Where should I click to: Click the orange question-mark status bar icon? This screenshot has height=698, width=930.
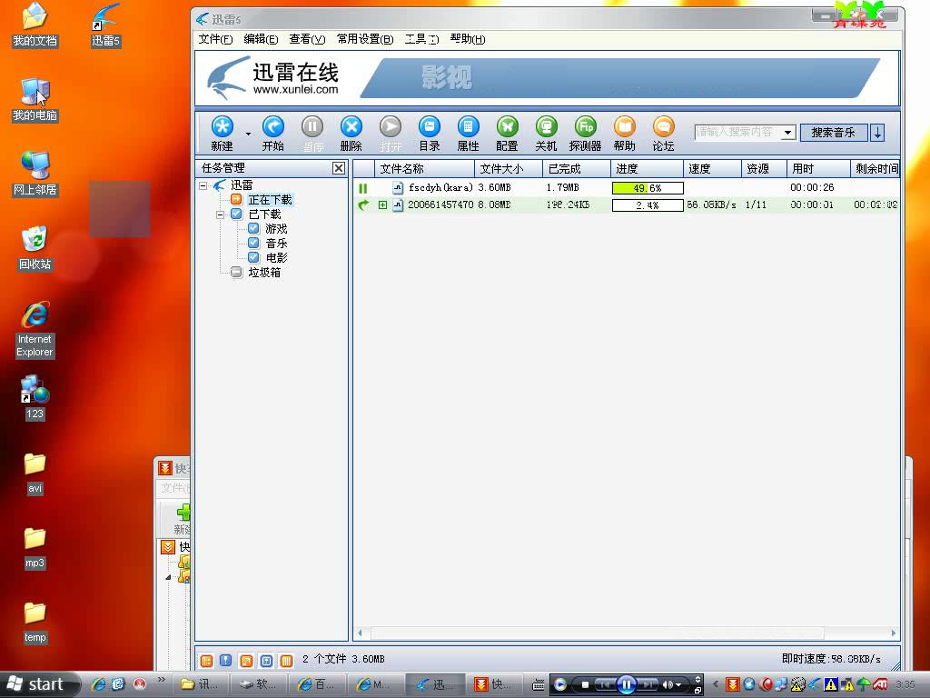click(x=246, y=660)
